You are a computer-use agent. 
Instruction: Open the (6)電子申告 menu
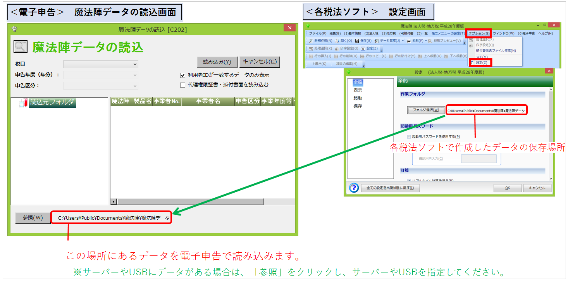(x=526, y=33)
